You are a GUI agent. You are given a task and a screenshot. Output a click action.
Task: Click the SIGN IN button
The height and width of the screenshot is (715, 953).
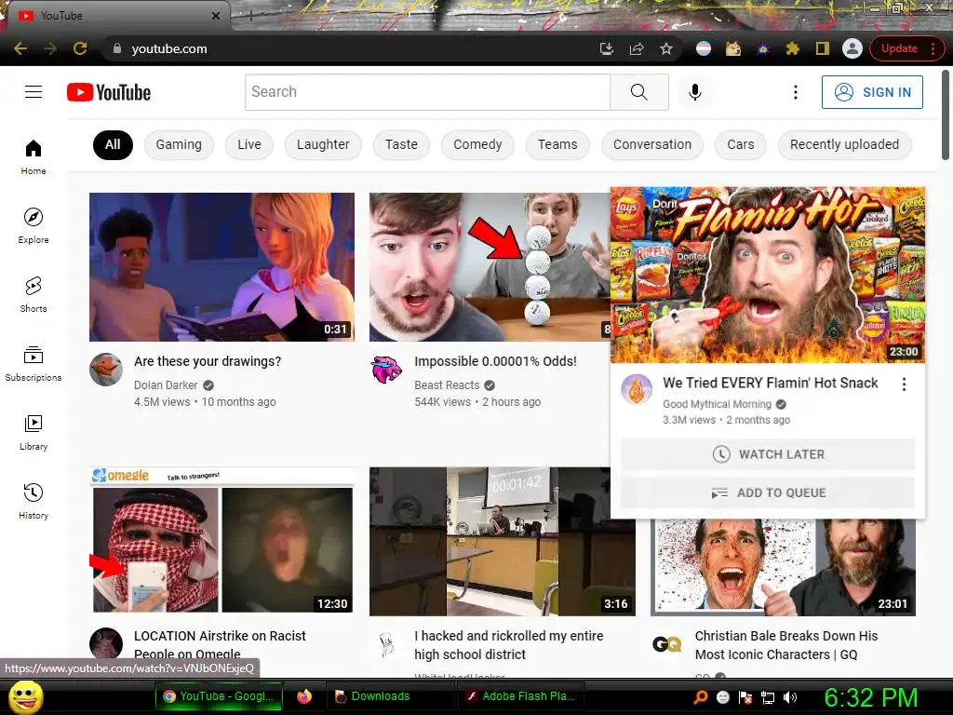tap(872, 92)
